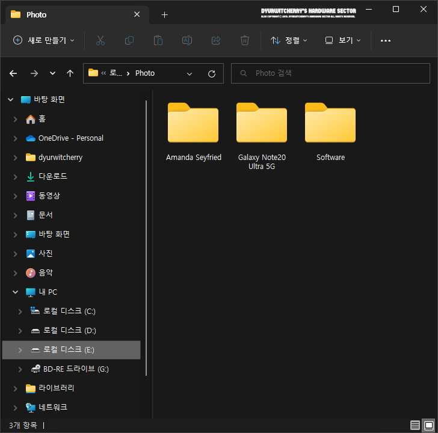Image resolution: width=438 pixels, height=433 pixels.
Task: Close the Photo tab
Action: pyautogui.click(x=137, y=14)
